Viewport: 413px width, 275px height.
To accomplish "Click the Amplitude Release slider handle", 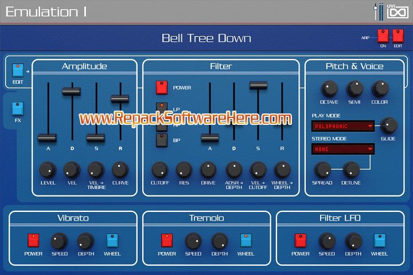I will tap(120, 99).
